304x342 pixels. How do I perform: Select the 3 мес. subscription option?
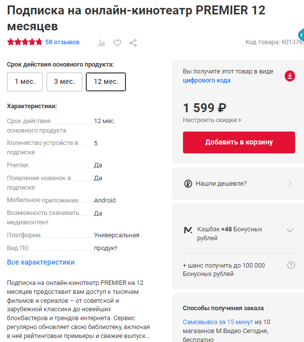tap(64, 82)
